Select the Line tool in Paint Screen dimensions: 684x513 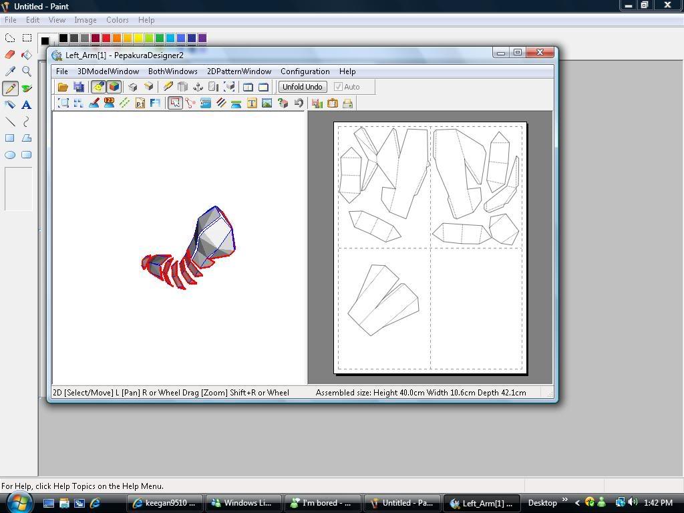[x=10, y=122]
